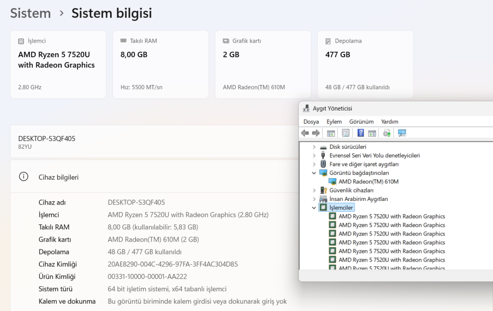Click the Güvenlik cihazları key icon
This screenshot has height=311, width=493.
tap(323, 190)
